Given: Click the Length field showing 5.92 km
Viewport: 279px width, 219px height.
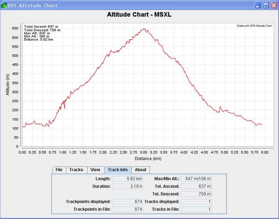Looking at the screenshot, I should pyautogui.click(x=127, y=179).
